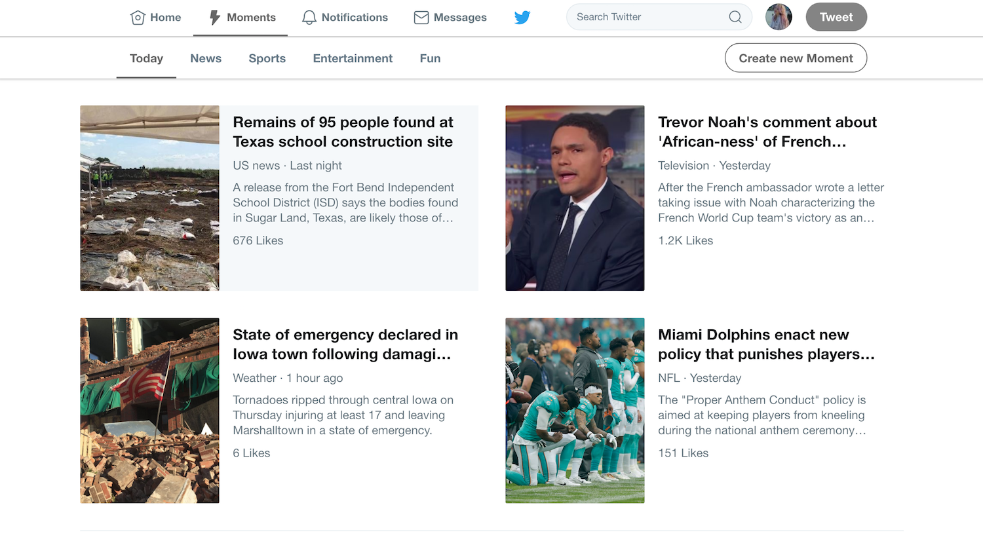Open the Moments navigation item
983x543 pixels.
coord(241,18)
